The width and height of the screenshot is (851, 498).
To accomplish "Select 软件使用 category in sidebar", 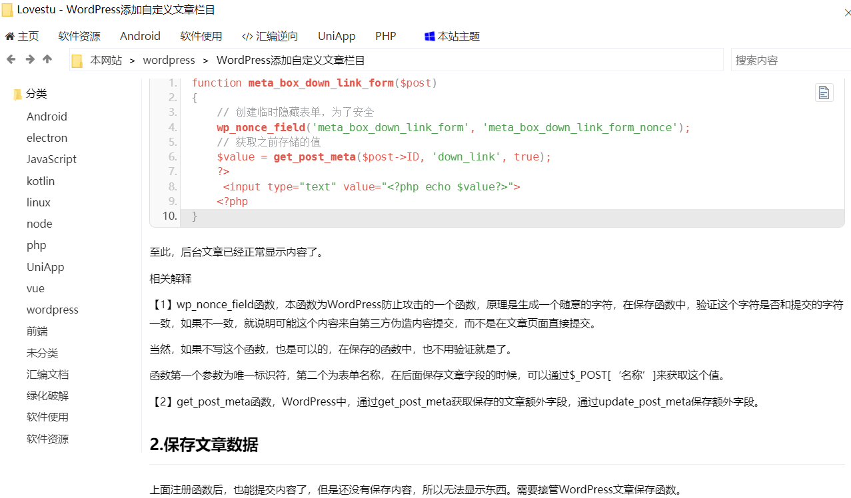I will [47, 417].
